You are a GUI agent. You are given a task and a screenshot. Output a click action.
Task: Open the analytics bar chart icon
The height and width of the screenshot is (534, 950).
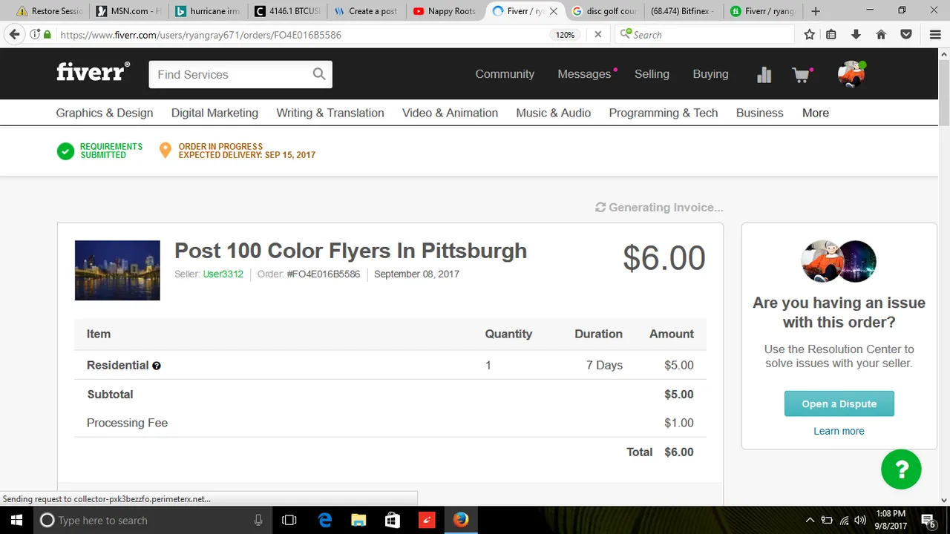pyautogui.click(x=764, y=75)
